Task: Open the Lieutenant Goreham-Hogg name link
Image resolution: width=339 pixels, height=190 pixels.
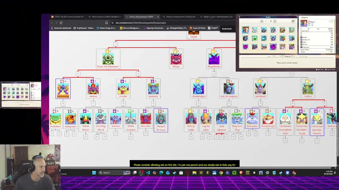Action: (x=302, y=130)
